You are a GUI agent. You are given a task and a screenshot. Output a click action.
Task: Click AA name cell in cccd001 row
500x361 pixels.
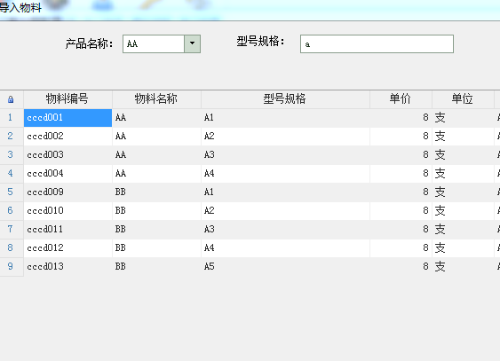(156, 118)
